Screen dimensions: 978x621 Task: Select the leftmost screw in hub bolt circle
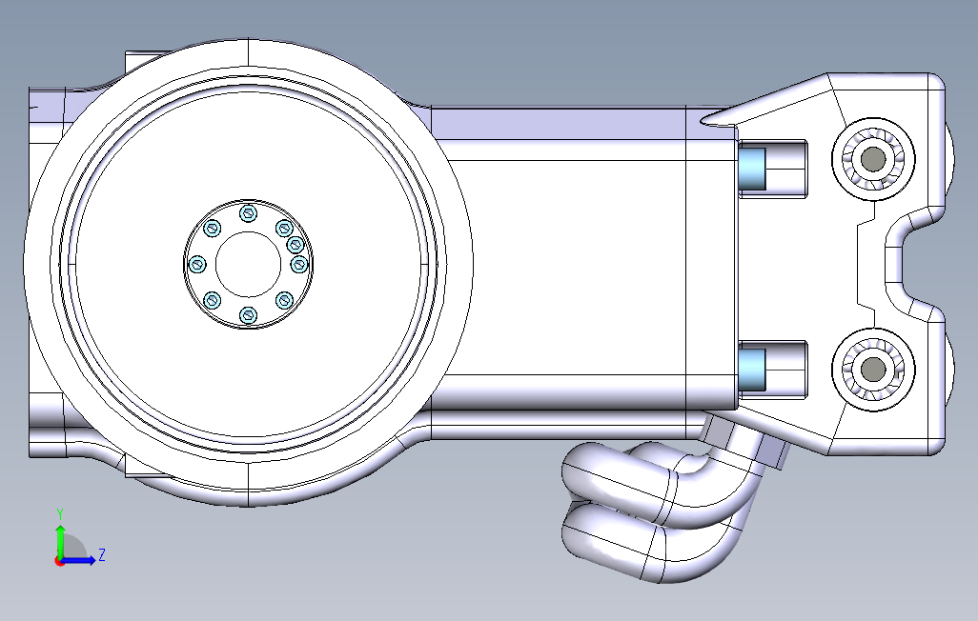[x=197, y=265]
